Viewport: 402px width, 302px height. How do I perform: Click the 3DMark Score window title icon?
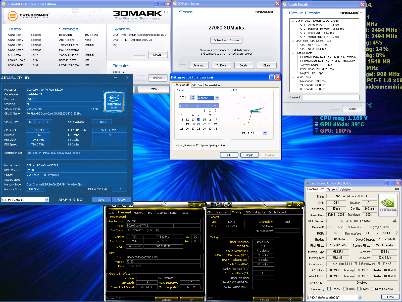coord(175,4)
